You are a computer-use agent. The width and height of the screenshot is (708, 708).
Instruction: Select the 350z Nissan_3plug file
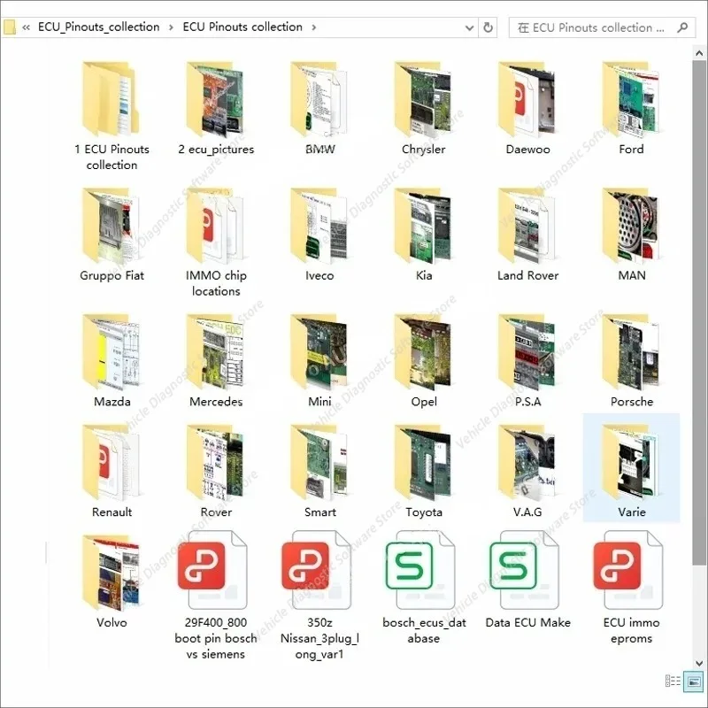pyautogui.click(x=319, y=595)
